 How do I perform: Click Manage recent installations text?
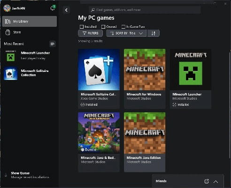[x=30, y=177]
